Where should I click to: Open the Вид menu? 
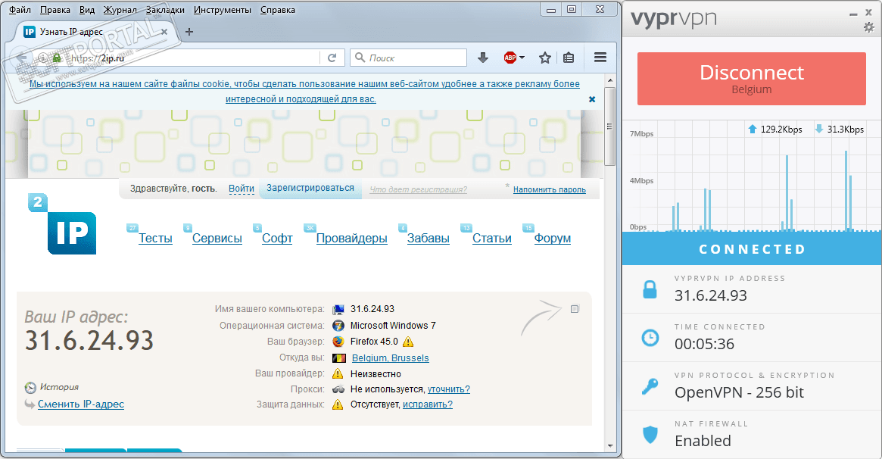87,10
